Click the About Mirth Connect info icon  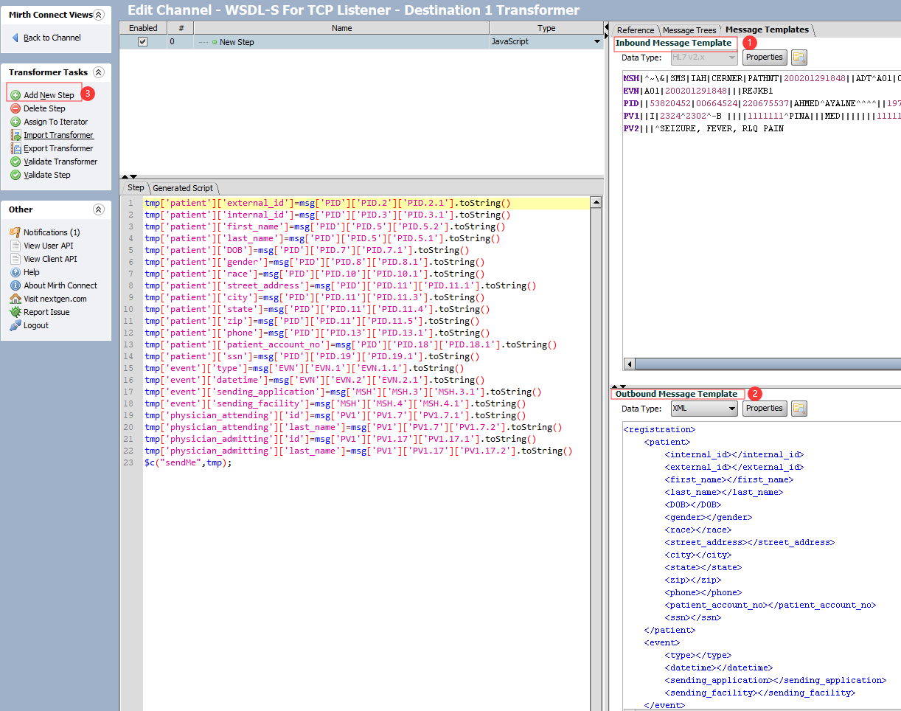pos(15,285)
